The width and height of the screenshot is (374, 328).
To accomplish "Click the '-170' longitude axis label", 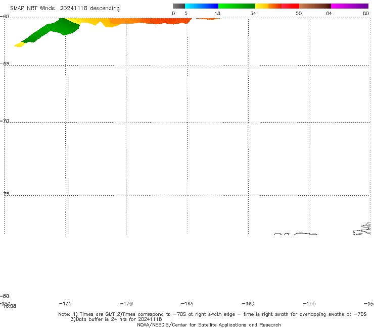I will [126, 304].
